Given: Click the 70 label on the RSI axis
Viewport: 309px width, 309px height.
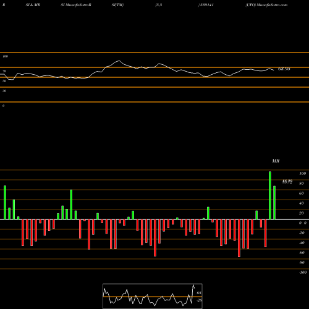Looking at the screenshot, I should coord(4,71).
